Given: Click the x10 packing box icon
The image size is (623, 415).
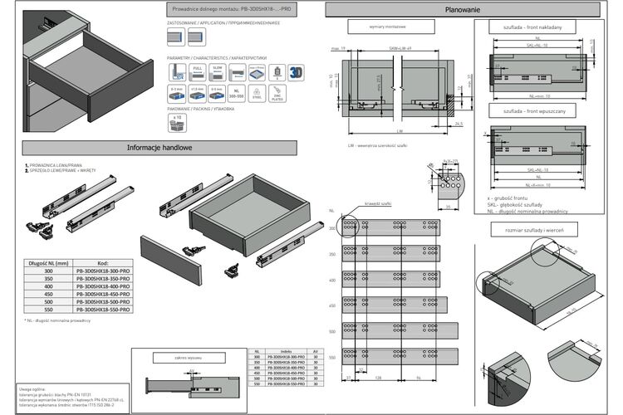Looking at the screenshot, I should (x=177, y=123).
